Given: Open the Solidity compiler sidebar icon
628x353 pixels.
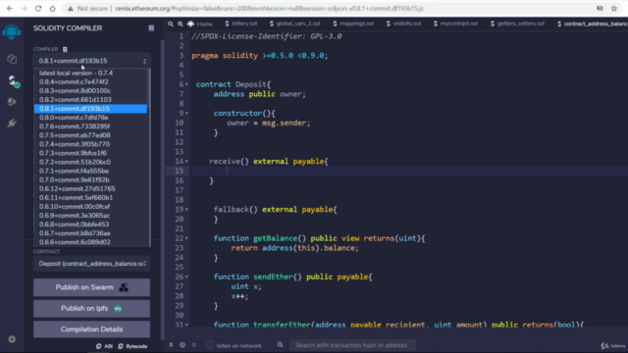Looking at the screenshot, I should pyautogui.click(x=13, y=80).
